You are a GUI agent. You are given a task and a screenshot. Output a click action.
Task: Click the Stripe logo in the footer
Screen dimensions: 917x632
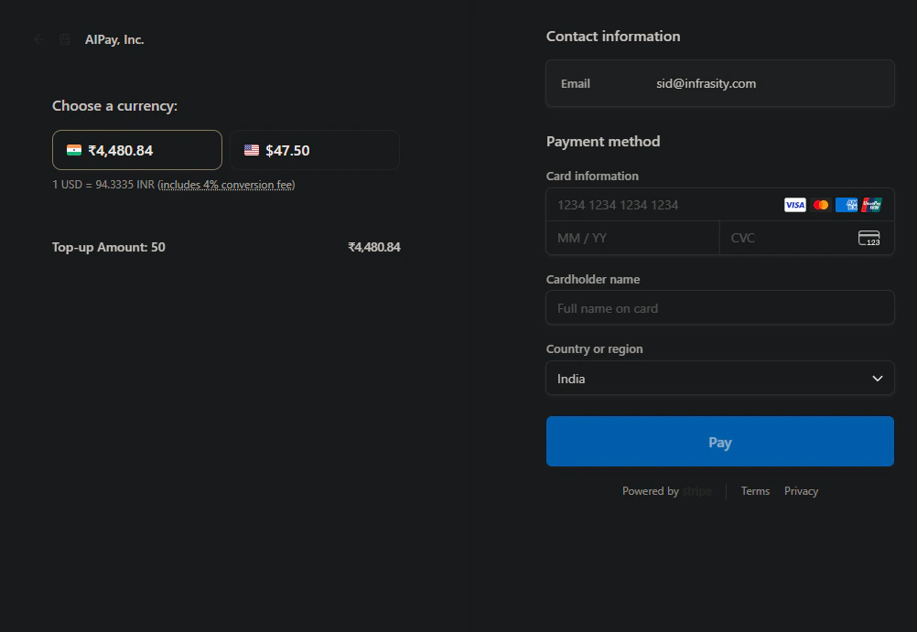pyautogui.click(x=696, y=490)
